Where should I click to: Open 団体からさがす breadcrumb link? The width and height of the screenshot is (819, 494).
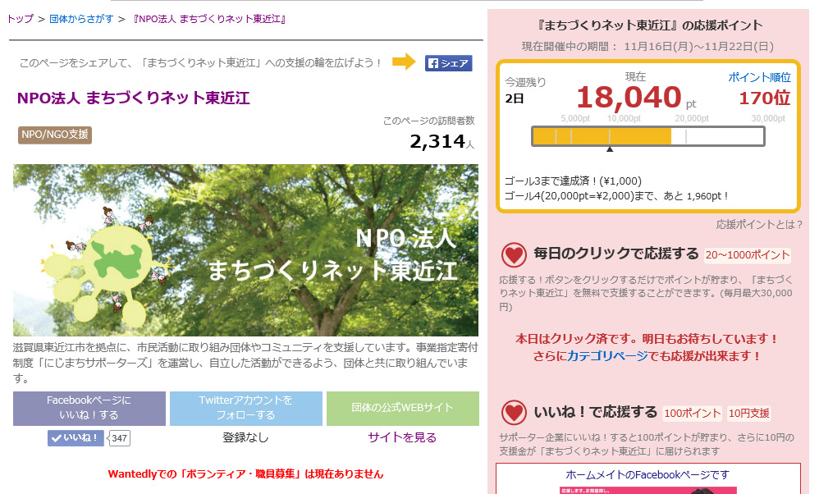[81, 18]
